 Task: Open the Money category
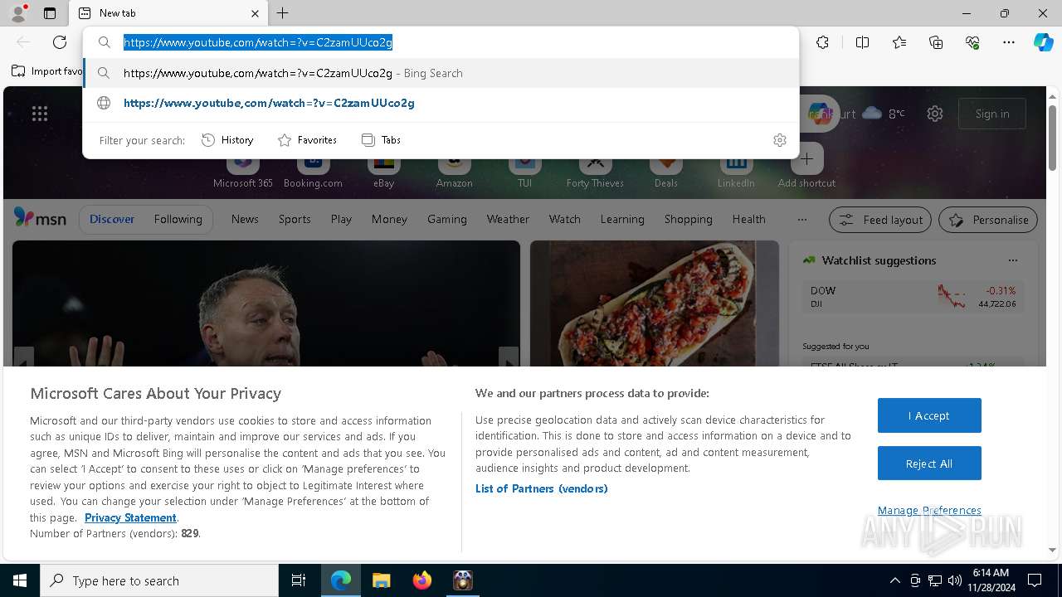point(389,219)
